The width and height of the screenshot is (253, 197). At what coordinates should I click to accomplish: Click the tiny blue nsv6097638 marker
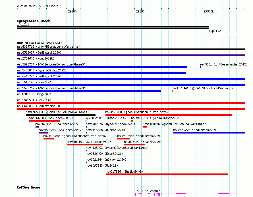86,168
